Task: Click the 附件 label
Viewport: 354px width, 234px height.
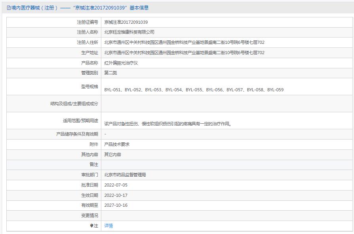Action: click(94, 144)
